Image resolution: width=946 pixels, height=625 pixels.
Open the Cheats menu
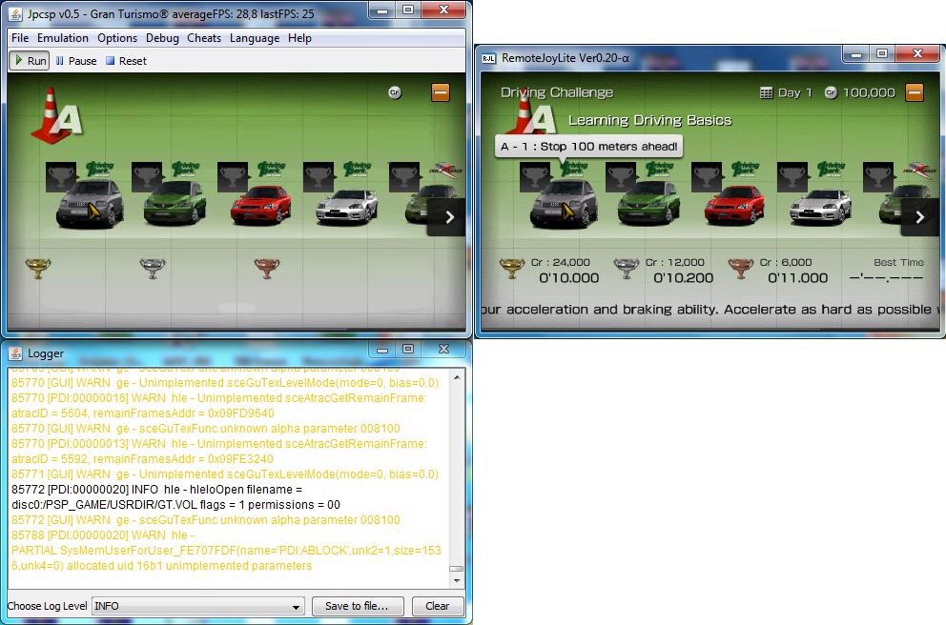tap(204, 38)
